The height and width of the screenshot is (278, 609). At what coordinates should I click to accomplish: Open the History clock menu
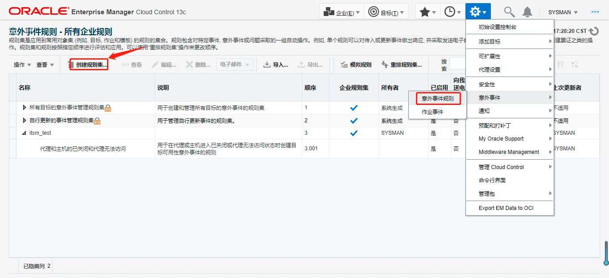[x=453, y=12]
